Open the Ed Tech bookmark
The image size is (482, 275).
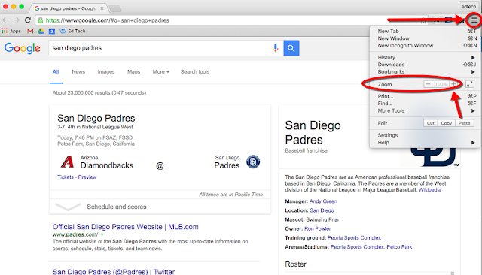pyautogui.click(x=72, y=31)
